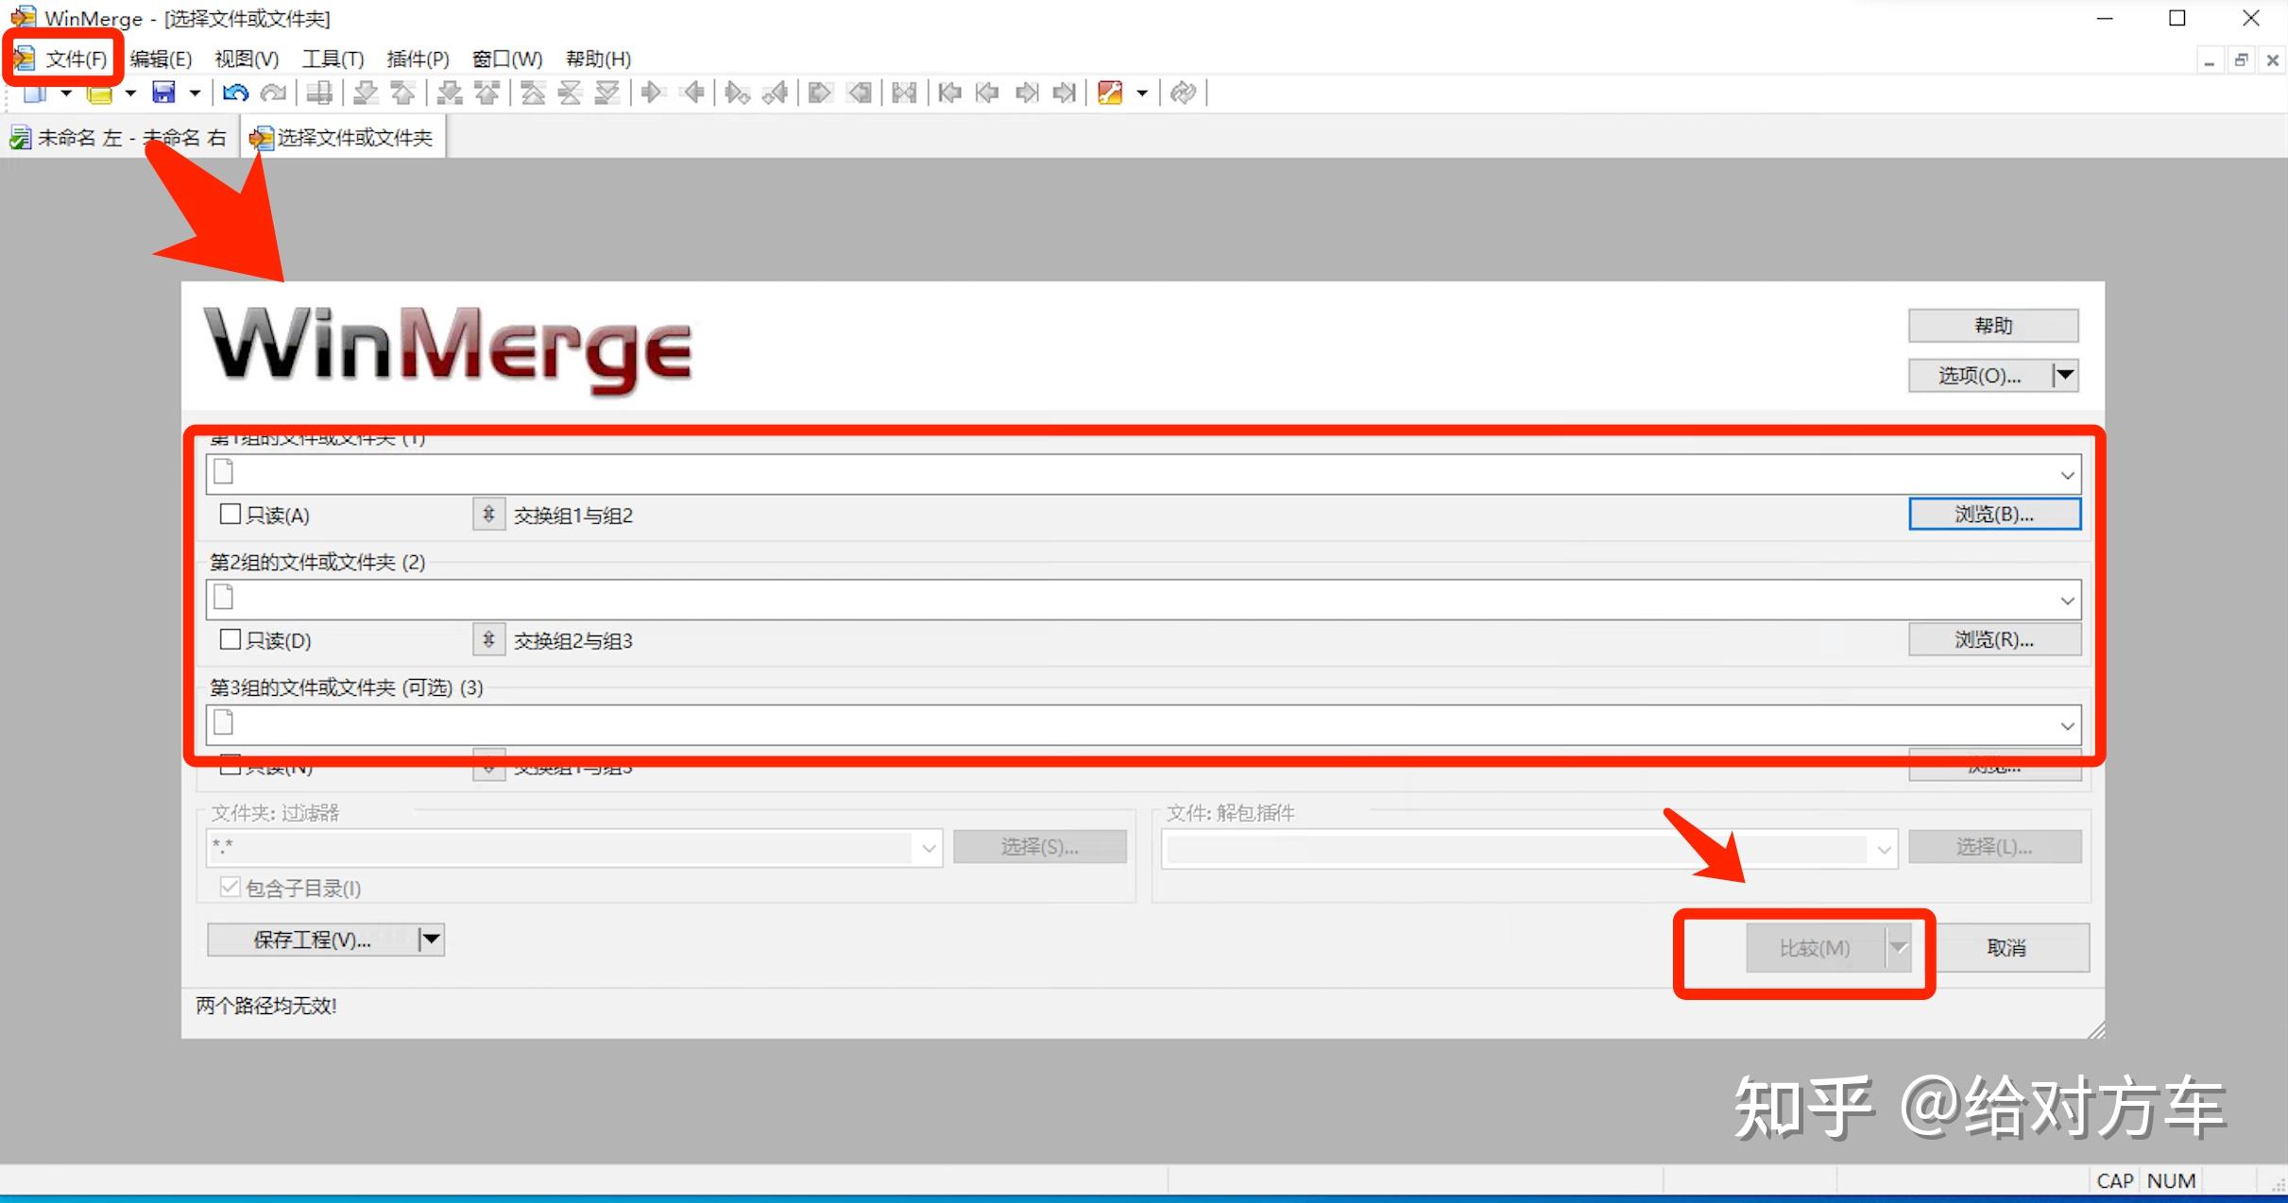Click the yellow Open folder toolbar icon
Image resolution: width=2288 pixels, height=1203 pixels.
click(99, 93)
